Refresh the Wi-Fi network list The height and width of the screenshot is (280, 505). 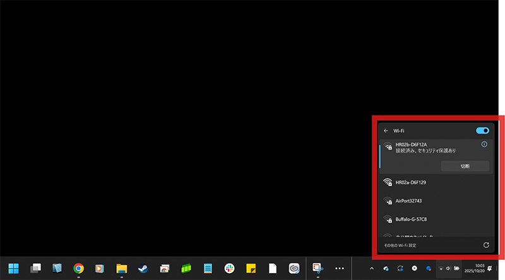pyautogui.click(x=485, y=245)
